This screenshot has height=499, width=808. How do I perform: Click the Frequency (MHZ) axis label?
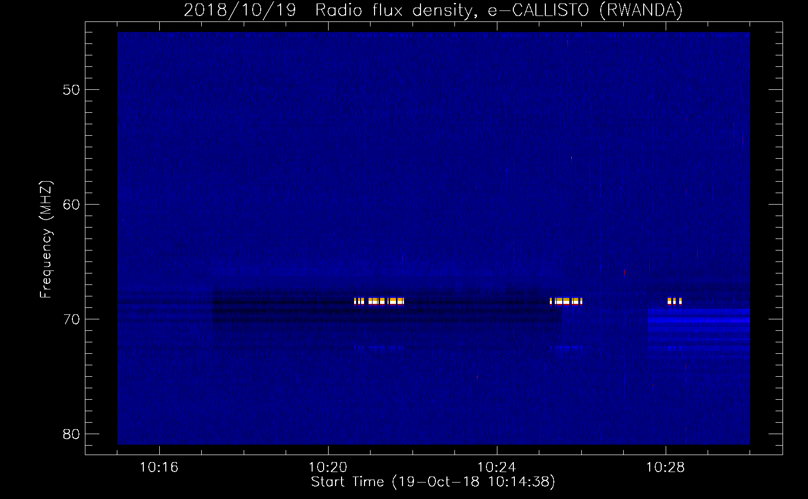click(x=46, y=240)
